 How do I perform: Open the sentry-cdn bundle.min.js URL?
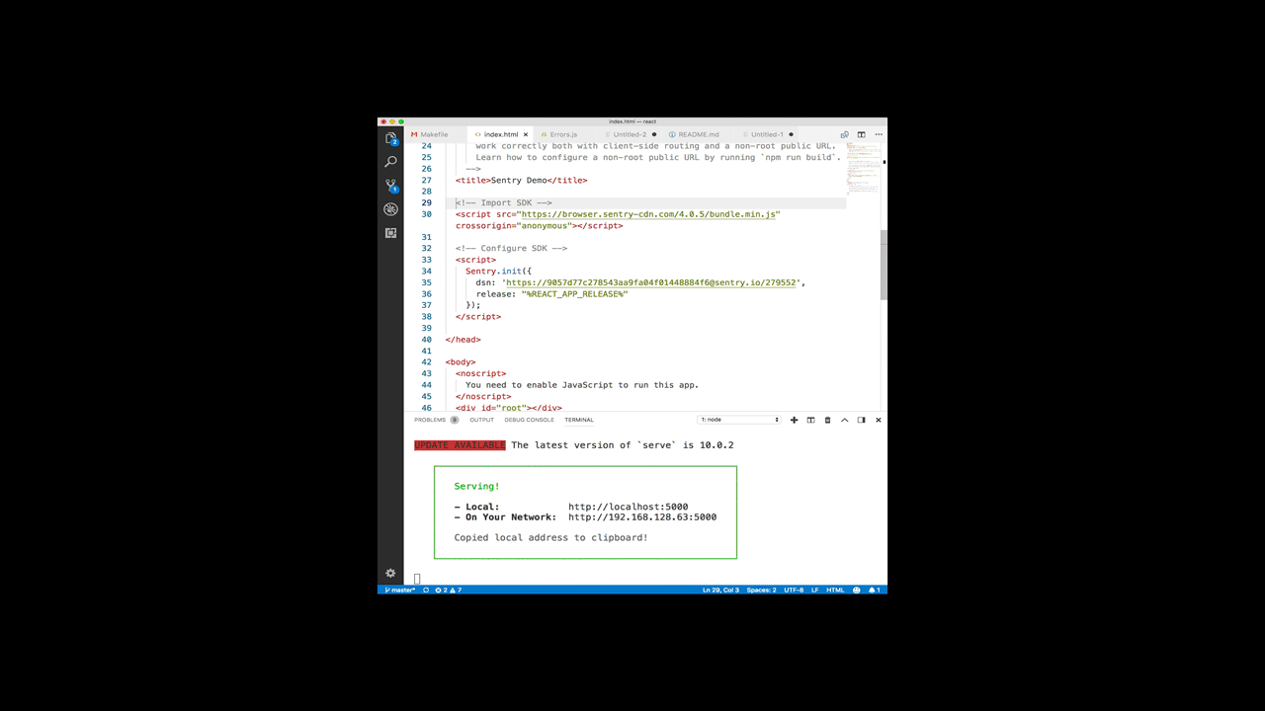[x=649, y=214]
